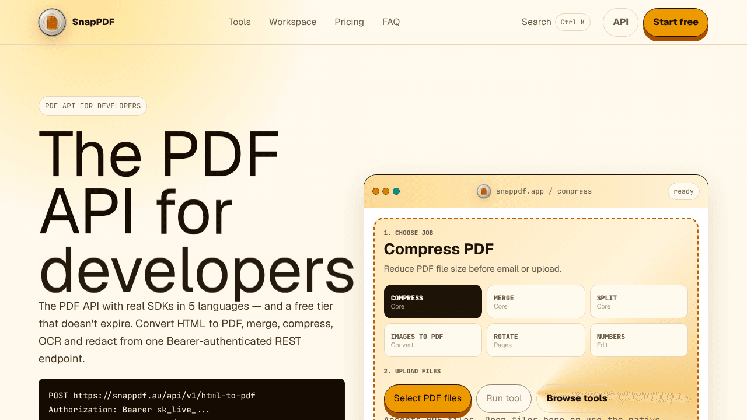Select the SPLIT Core job tile

point(639,302)
